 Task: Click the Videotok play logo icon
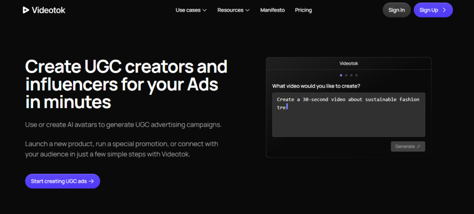(x=26, y=10)
